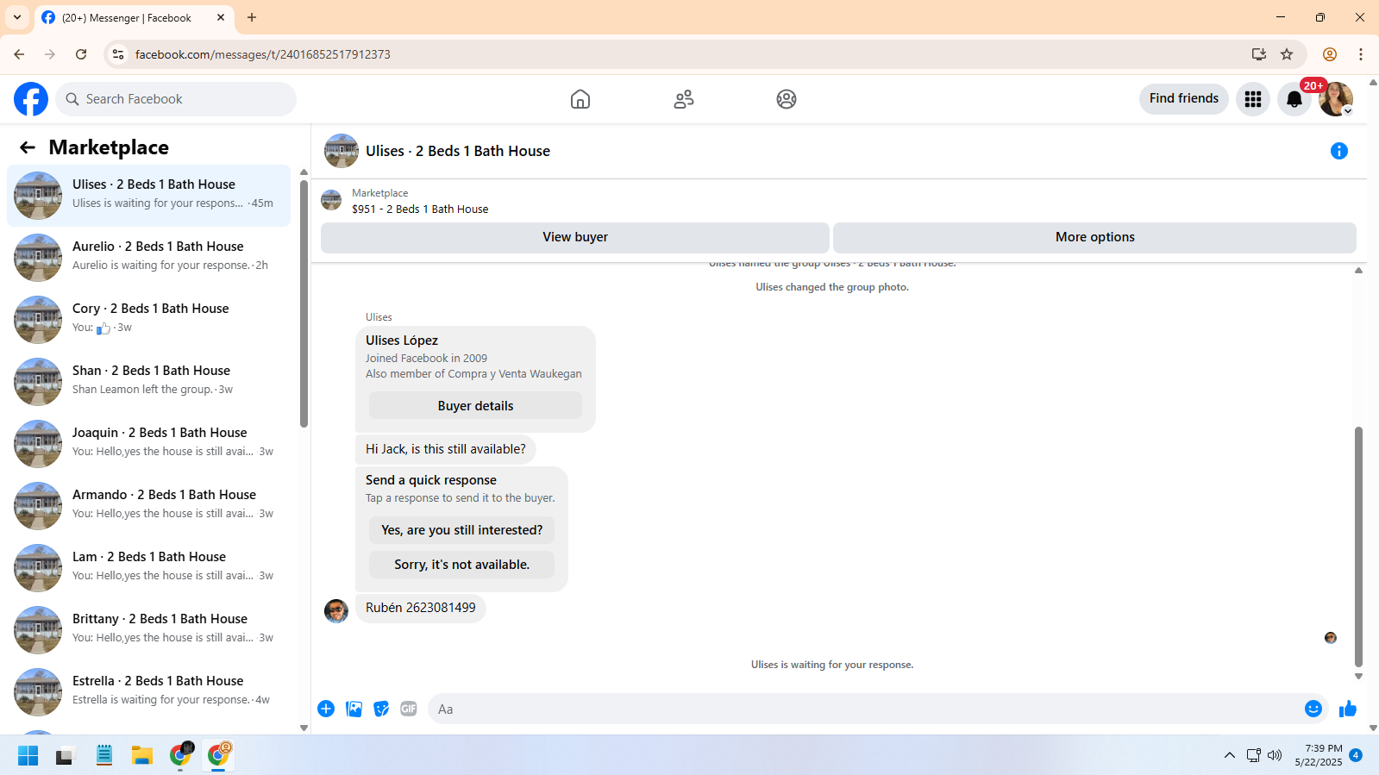This screenshot has width=1379, height=775.
Task: Open the Cory 2 Beds 1 Bath House chat
Action: (148, 320)
